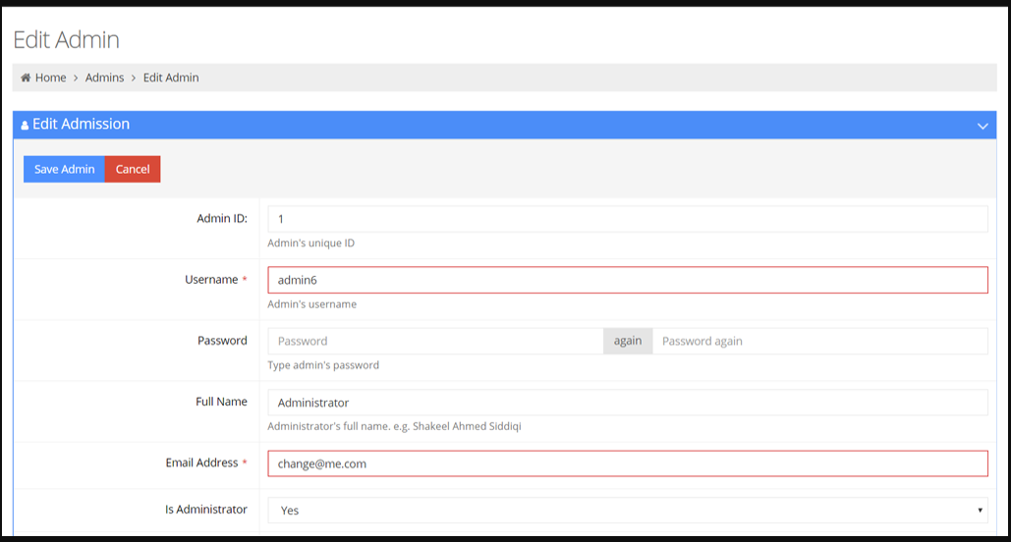Image resolution: width=1011 pixels, height=542 pixels.
Task: Click into the Username field with admin6
Action: click(628, 280)
